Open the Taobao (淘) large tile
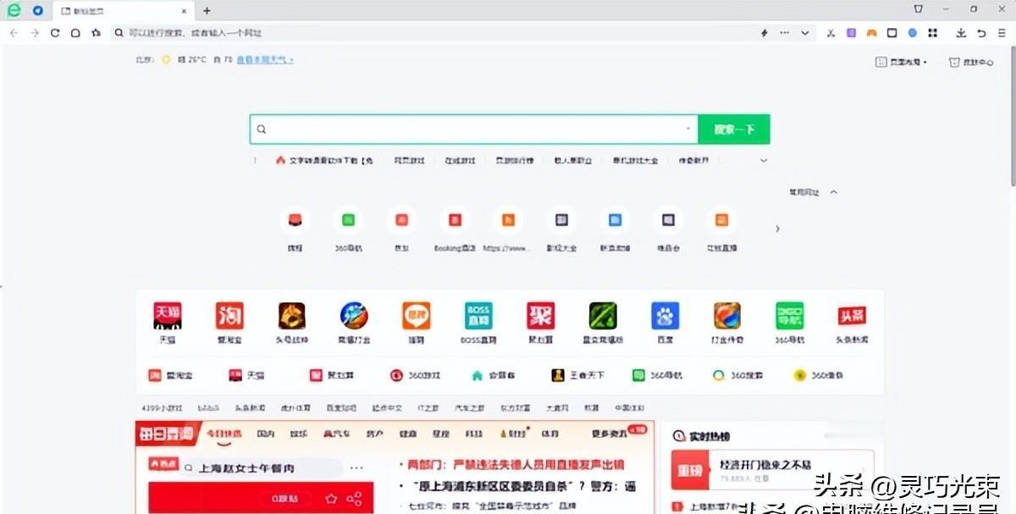 pyautogui.click(x=229, y=322)
